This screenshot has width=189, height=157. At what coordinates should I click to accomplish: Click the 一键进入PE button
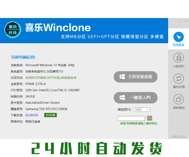(136, 98)
